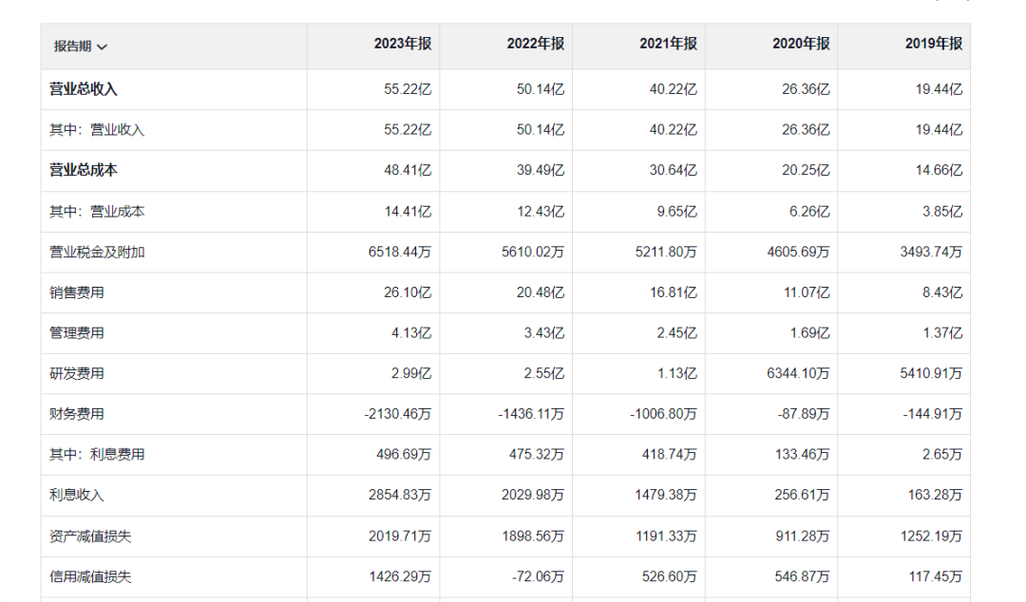Select the 销售费用 row label
Image resolution: width=1026 pixels, height=602 pixels.
tap(77, 292)
